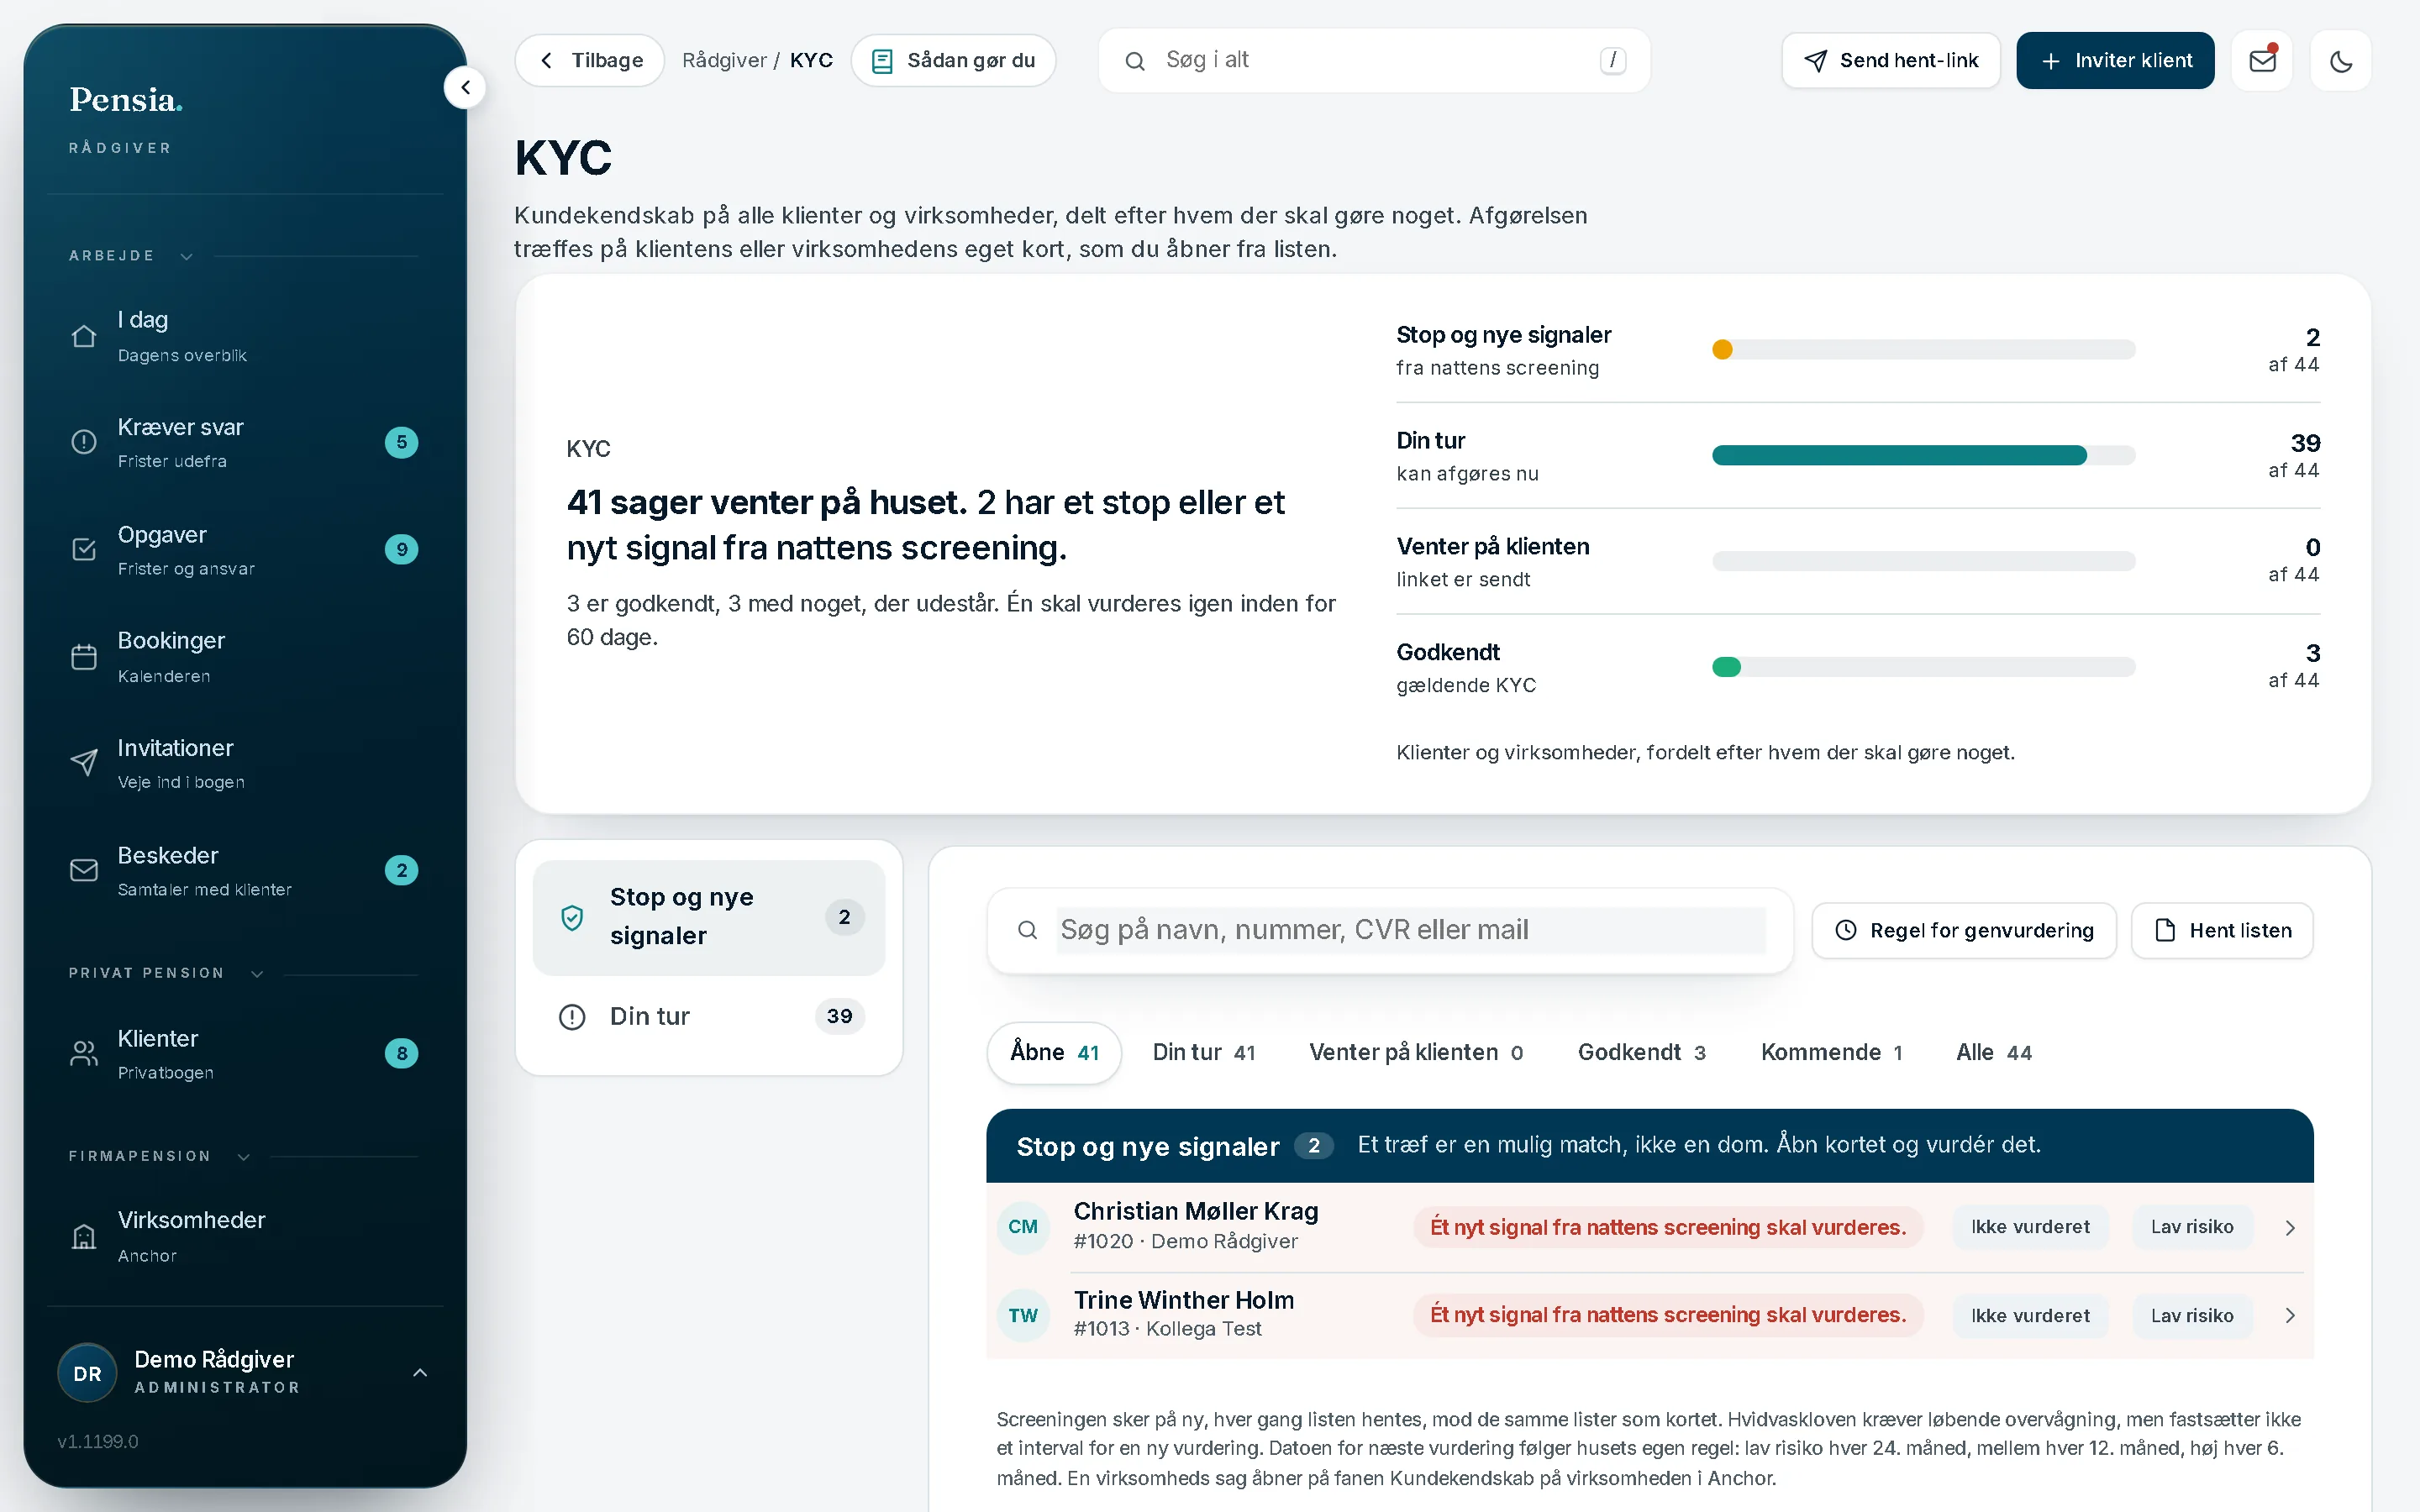Click the home icon next to I dag
Viewport: 2420px width, 1512px height.
pos(84,336)
